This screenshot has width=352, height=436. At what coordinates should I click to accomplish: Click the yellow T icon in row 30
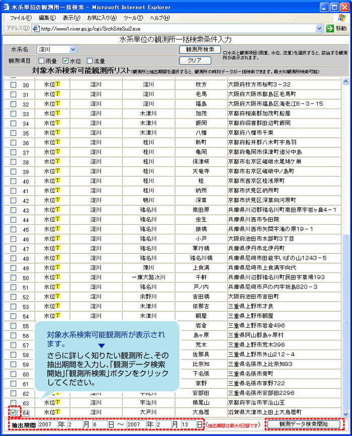[x=58, y=84]
